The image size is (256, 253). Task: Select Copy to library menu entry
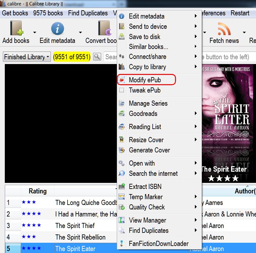pos(159,67)
